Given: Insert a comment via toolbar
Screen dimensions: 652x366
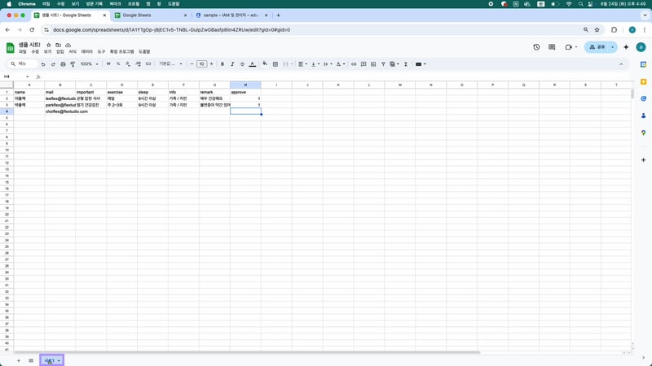Looking at the screenshot, I should pos(363,64).
